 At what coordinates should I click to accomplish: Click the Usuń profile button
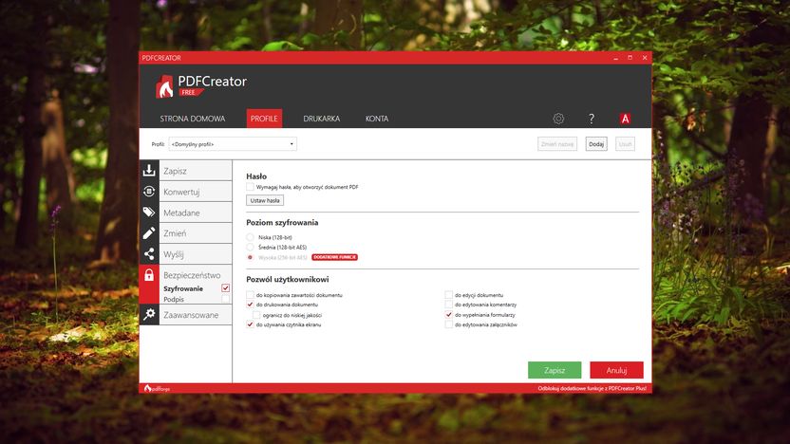(x=625, y=144)
